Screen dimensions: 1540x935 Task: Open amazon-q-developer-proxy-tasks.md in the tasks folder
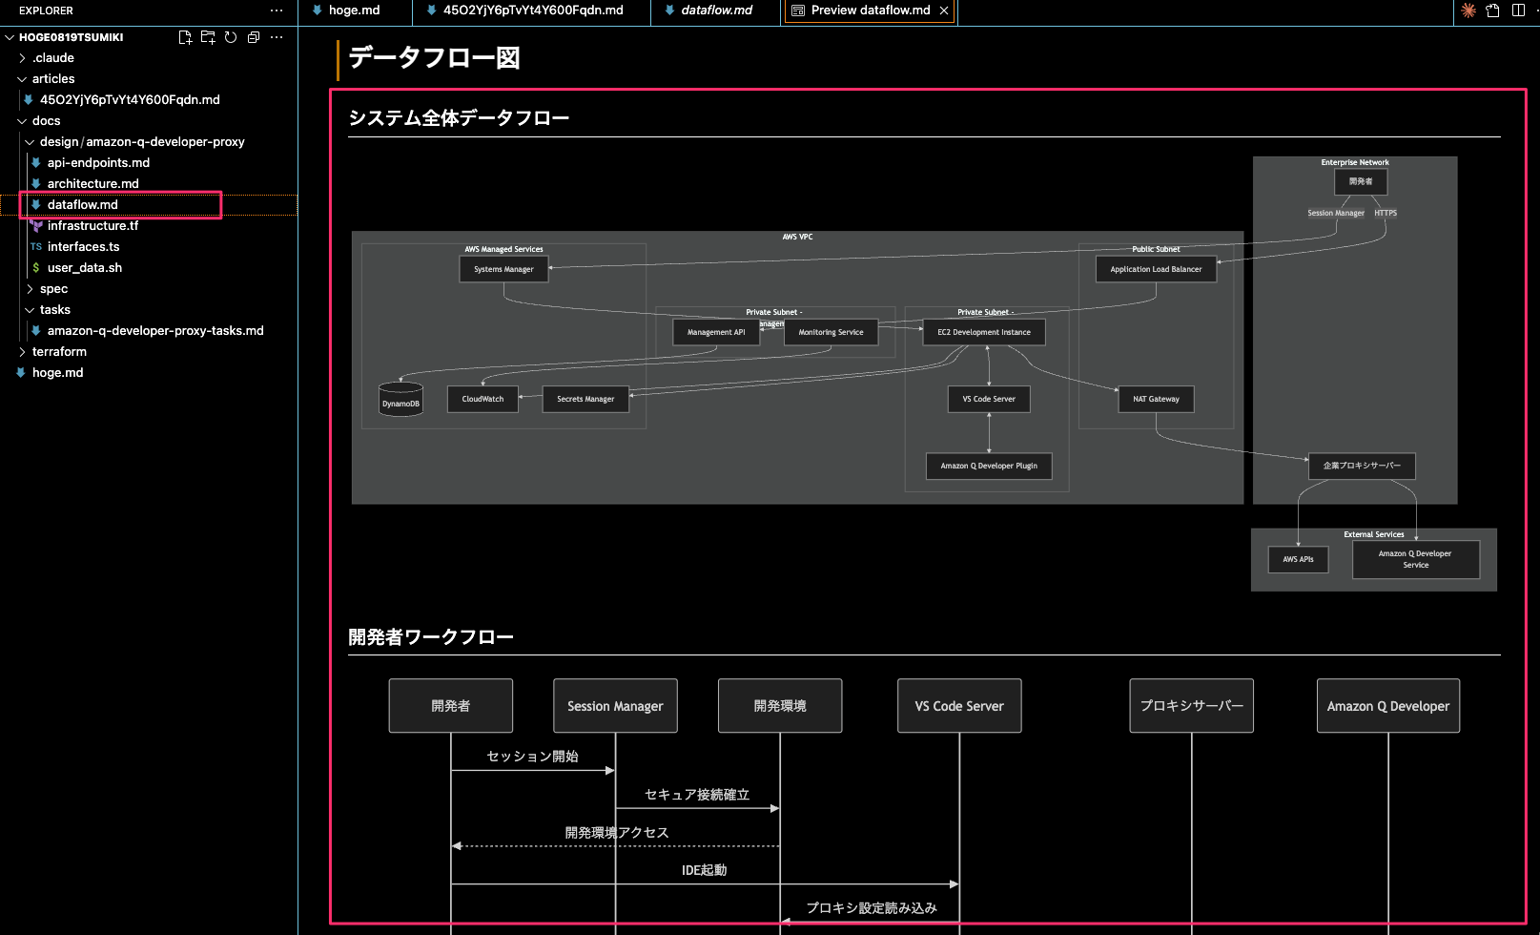(x=155, y=331)
